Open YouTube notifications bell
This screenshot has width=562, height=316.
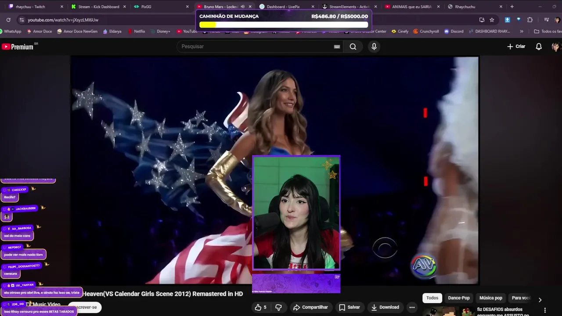[x=539, y=47]
